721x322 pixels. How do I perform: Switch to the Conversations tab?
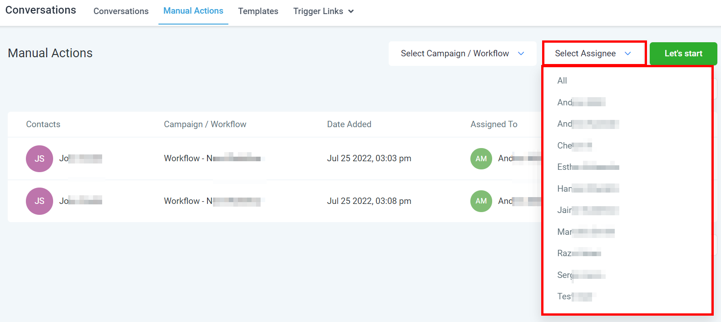[x=121, y=11]
